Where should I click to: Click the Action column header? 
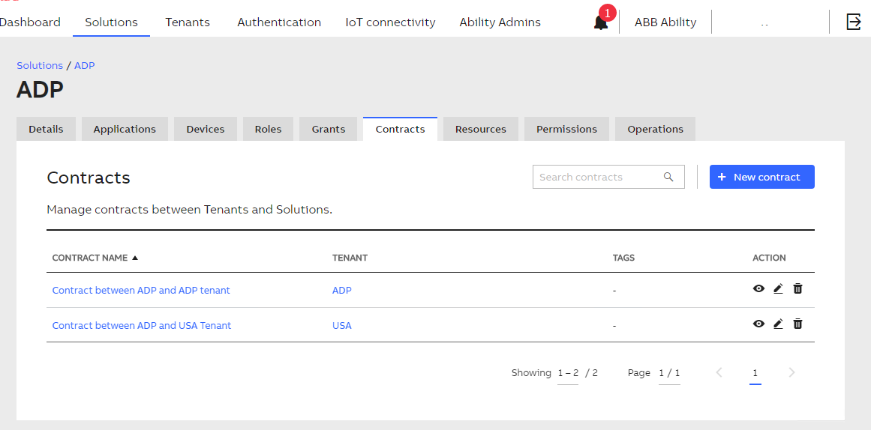point(770,258)
